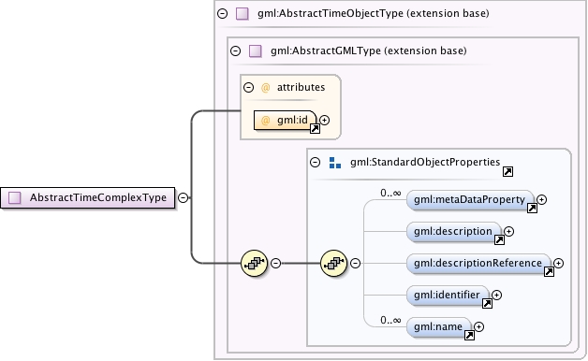Collapse the gml:AbstractGMLType extension base

236,51
